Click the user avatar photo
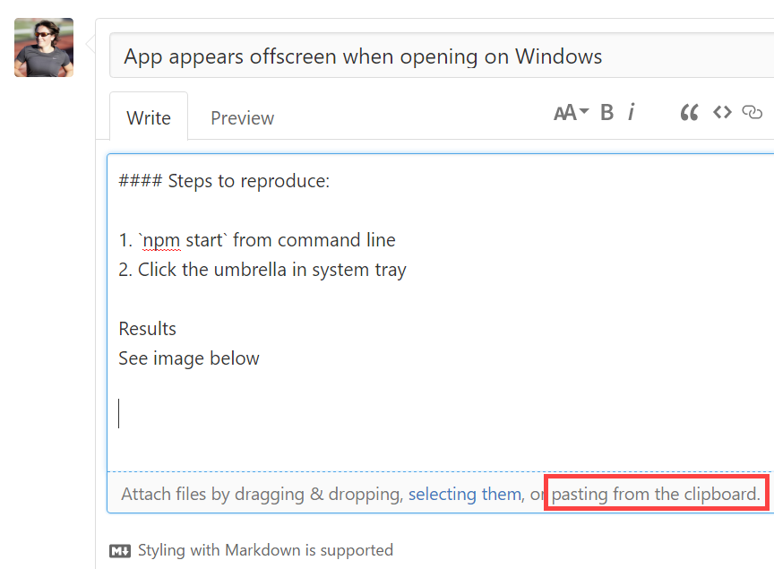This screenshot has width=774, height=569. [44, 47]
